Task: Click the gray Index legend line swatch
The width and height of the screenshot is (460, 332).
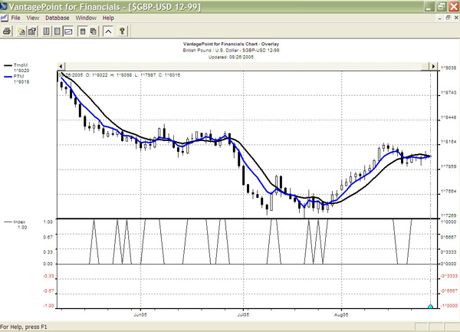Action: point(8,222)
